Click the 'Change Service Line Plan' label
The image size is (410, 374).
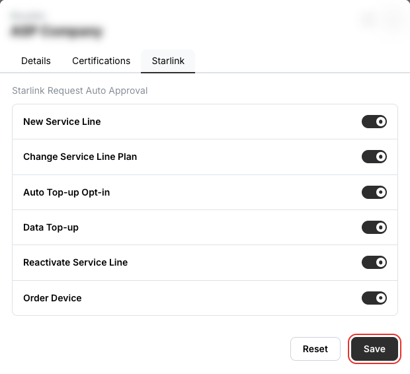pos(80,157)
